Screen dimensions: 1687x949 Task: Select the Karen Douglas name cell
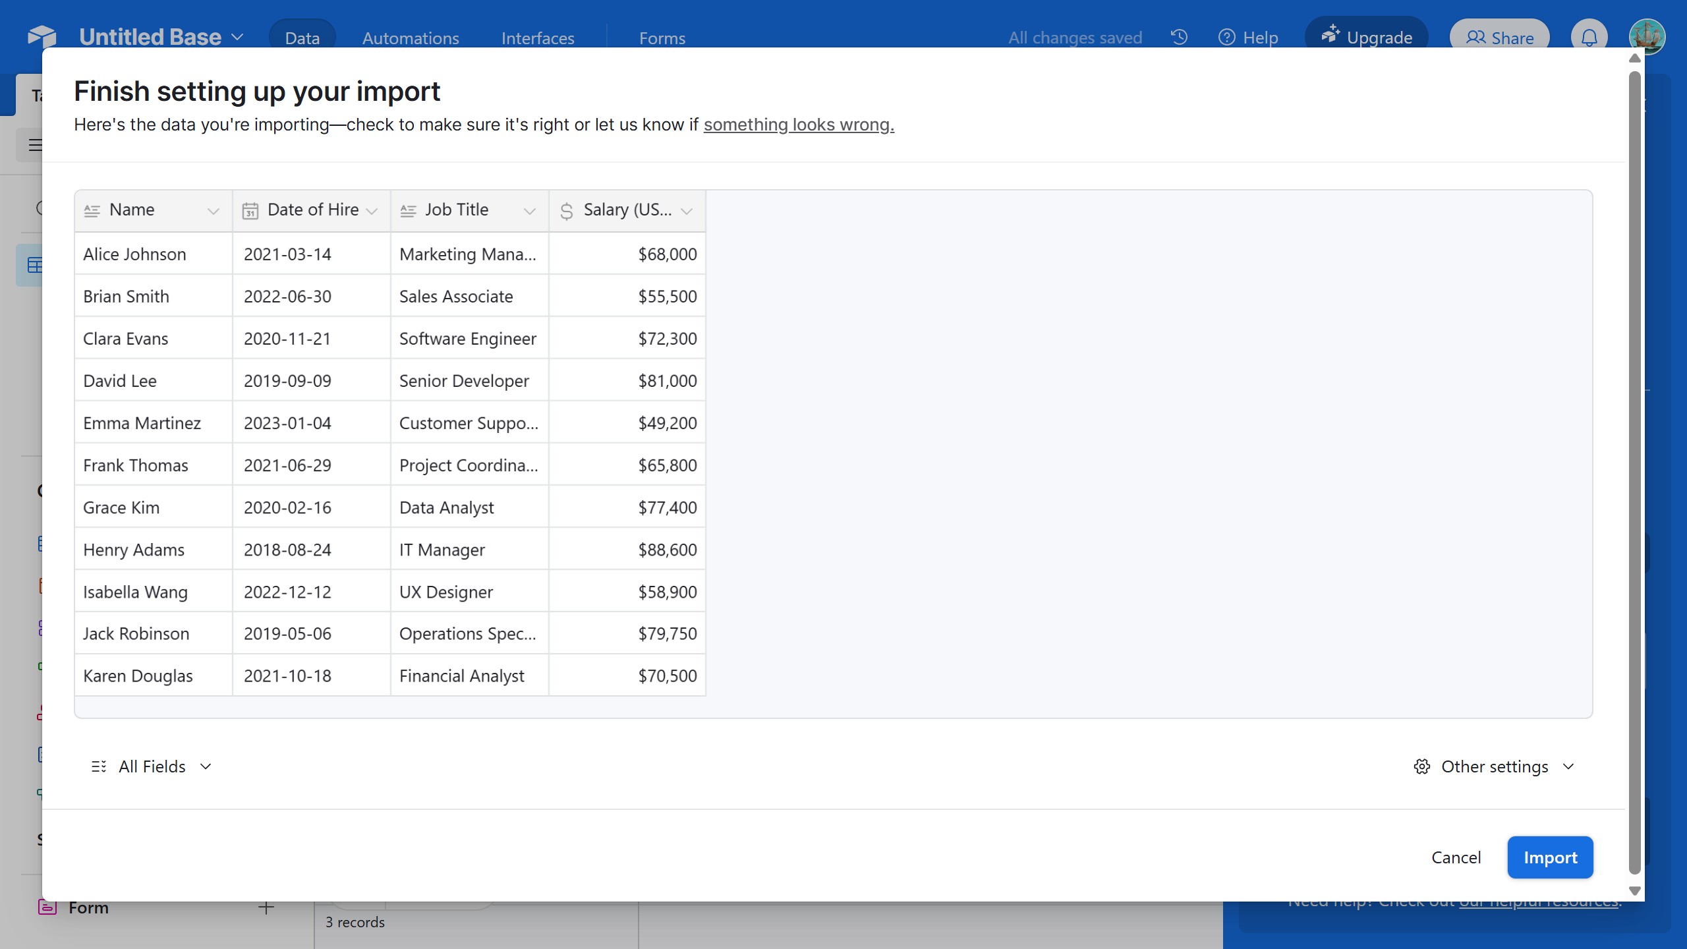click(x=154, y=676)
